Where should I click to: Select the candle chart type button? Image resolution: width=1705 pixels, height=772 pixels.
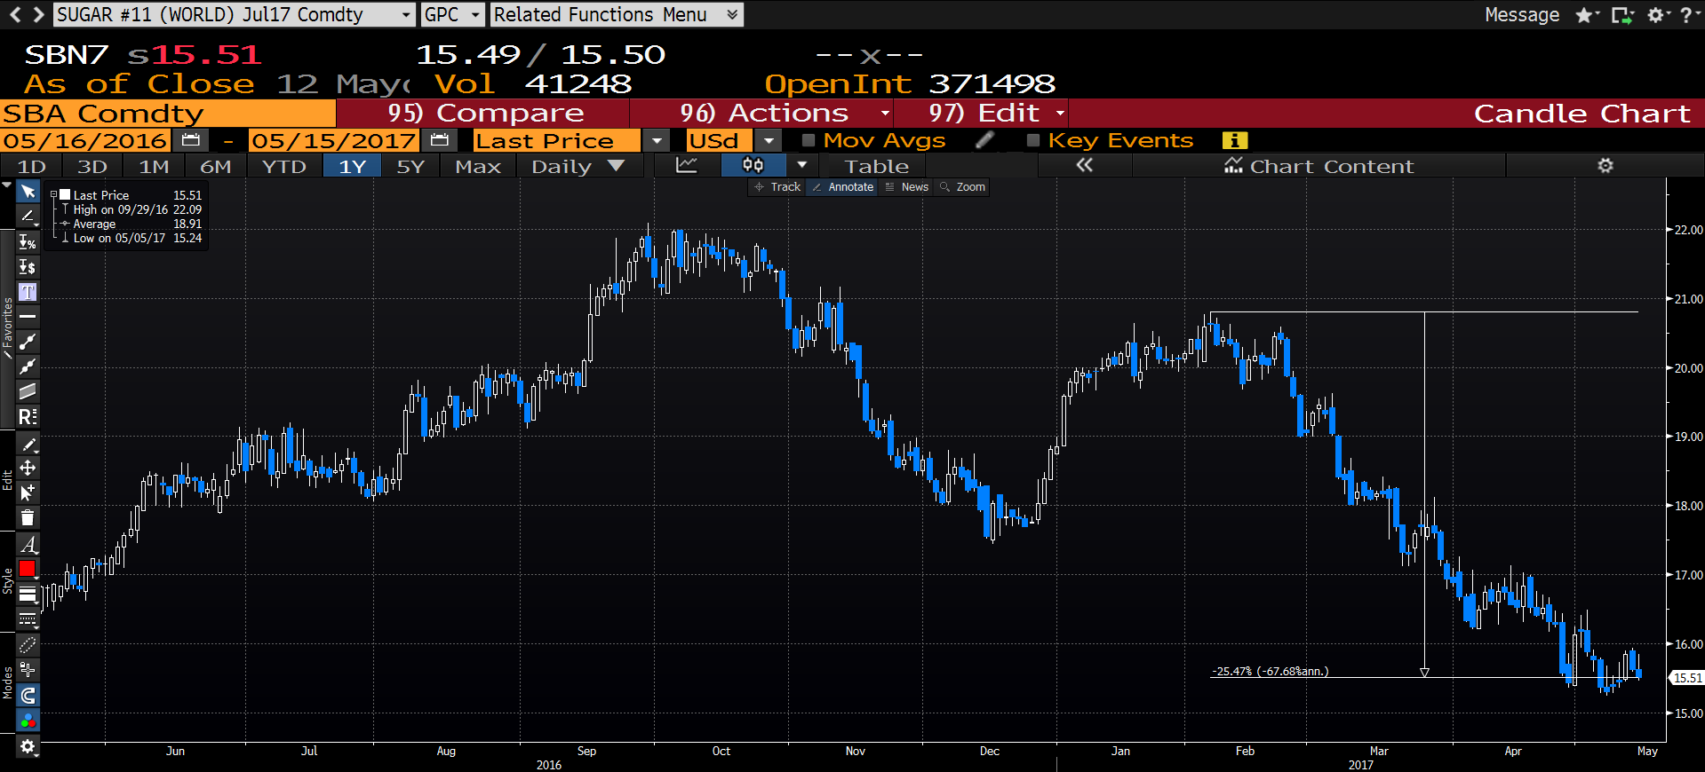pyautogui.click(x=753, y=165)
